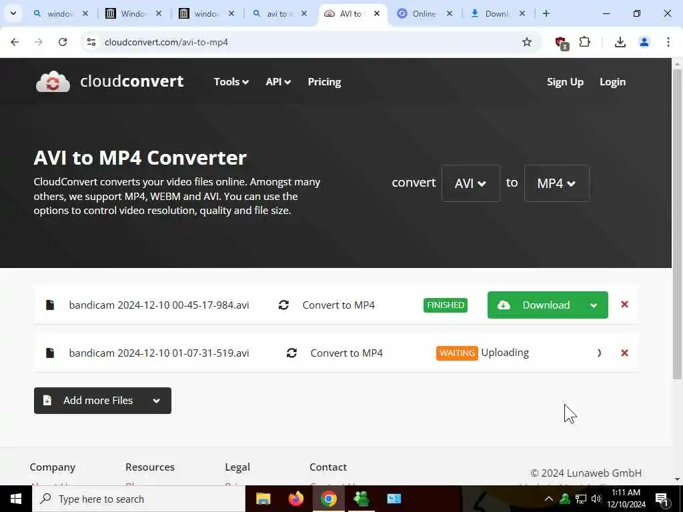Open the green people app in taskbar
This screenshot has height=512, width=683.
[x=362, y=499]
